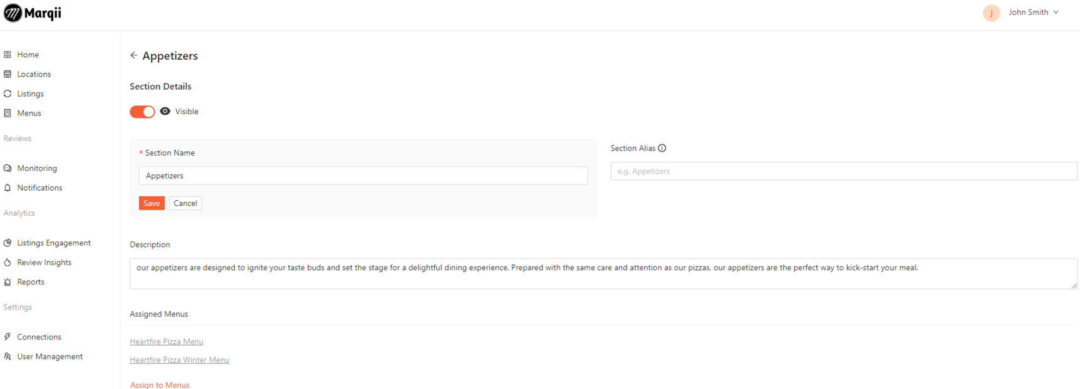This screenshot has height=389, width=1080.
Task: Save the section name
Action: (x=151, y=203)
